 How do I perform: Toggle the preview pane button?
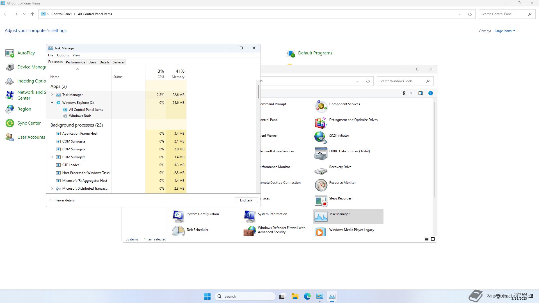point(420,93)
